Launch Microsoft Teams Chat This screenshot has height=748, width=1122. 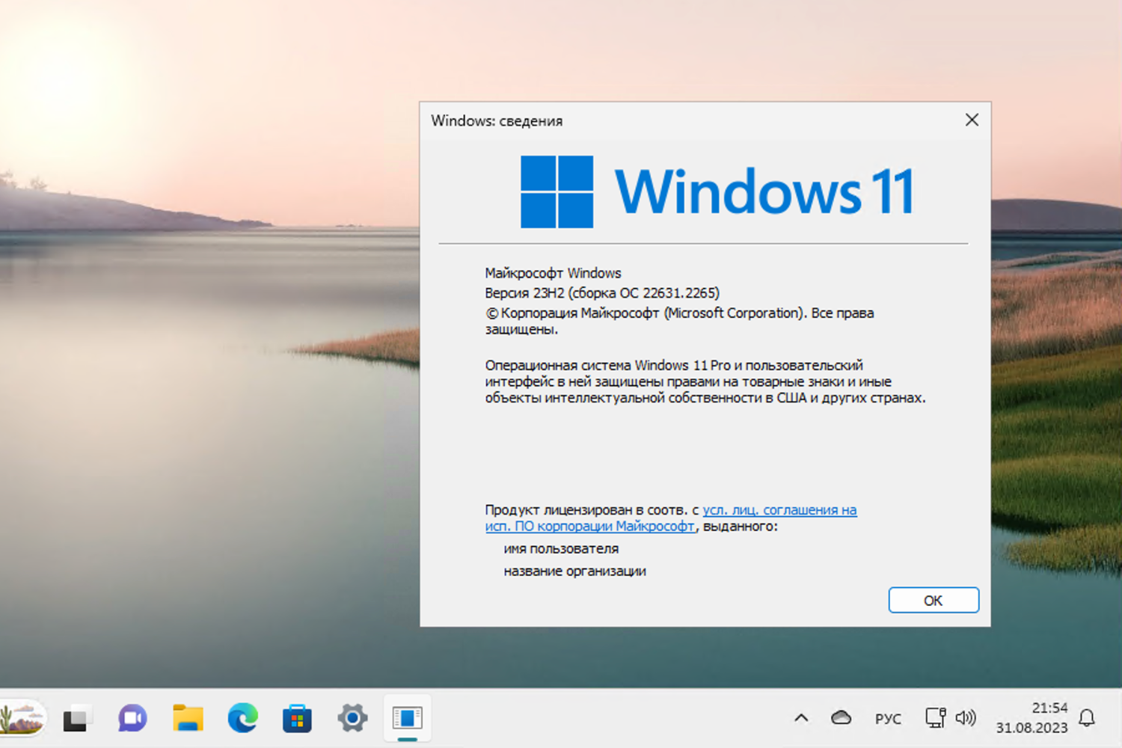tap(132, 718)
